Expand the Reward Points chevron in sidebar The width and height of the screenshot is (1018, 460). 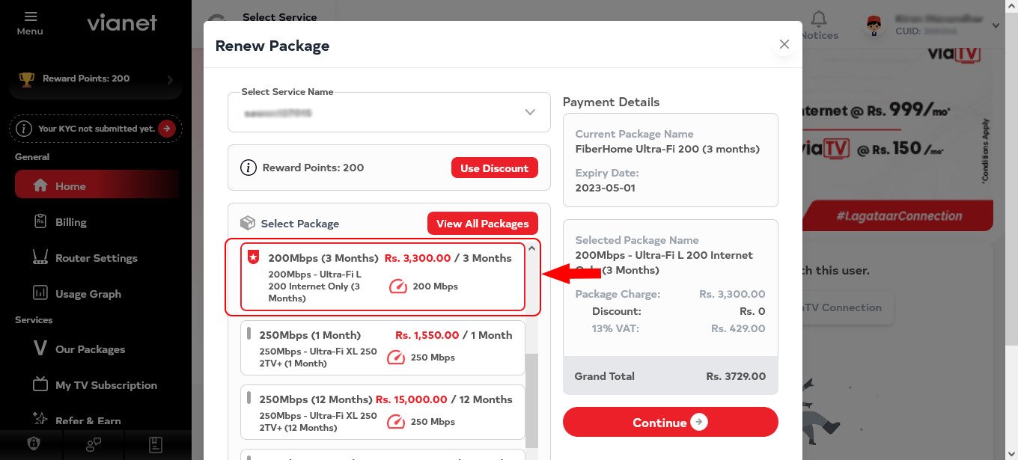pyautogui.click(x=170, y=79)
